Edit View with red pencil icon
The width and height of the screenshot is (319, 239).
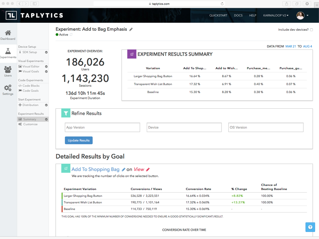[x=148, y=169]
